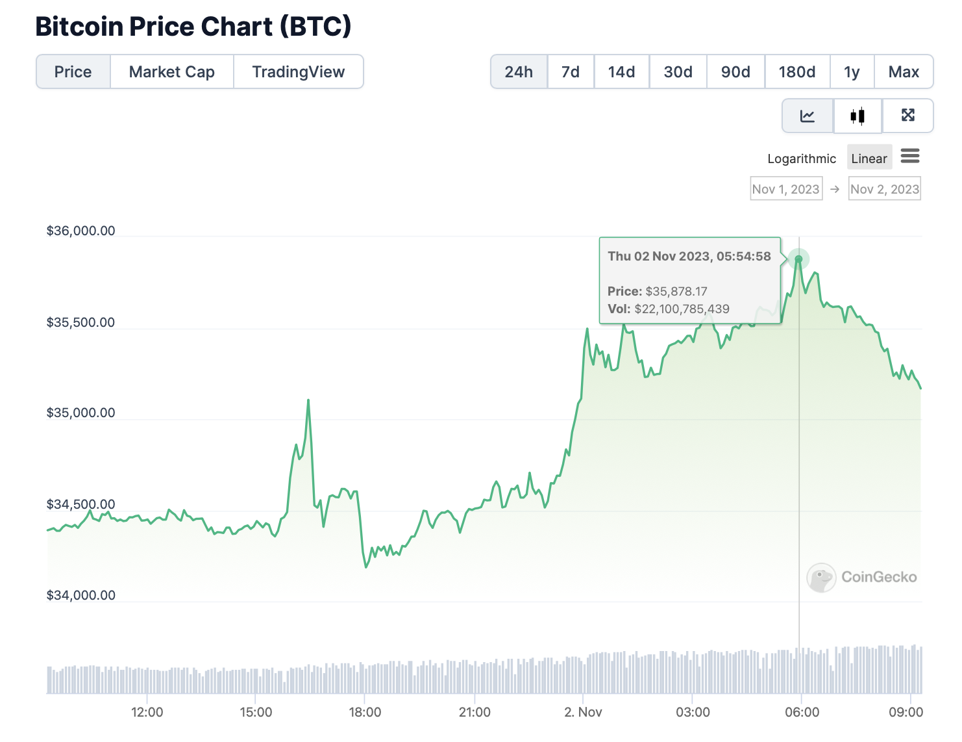This screenshot has width=962, height=742.
Task: Toggle Logarithmic scale
Action: tap(802, 159)
